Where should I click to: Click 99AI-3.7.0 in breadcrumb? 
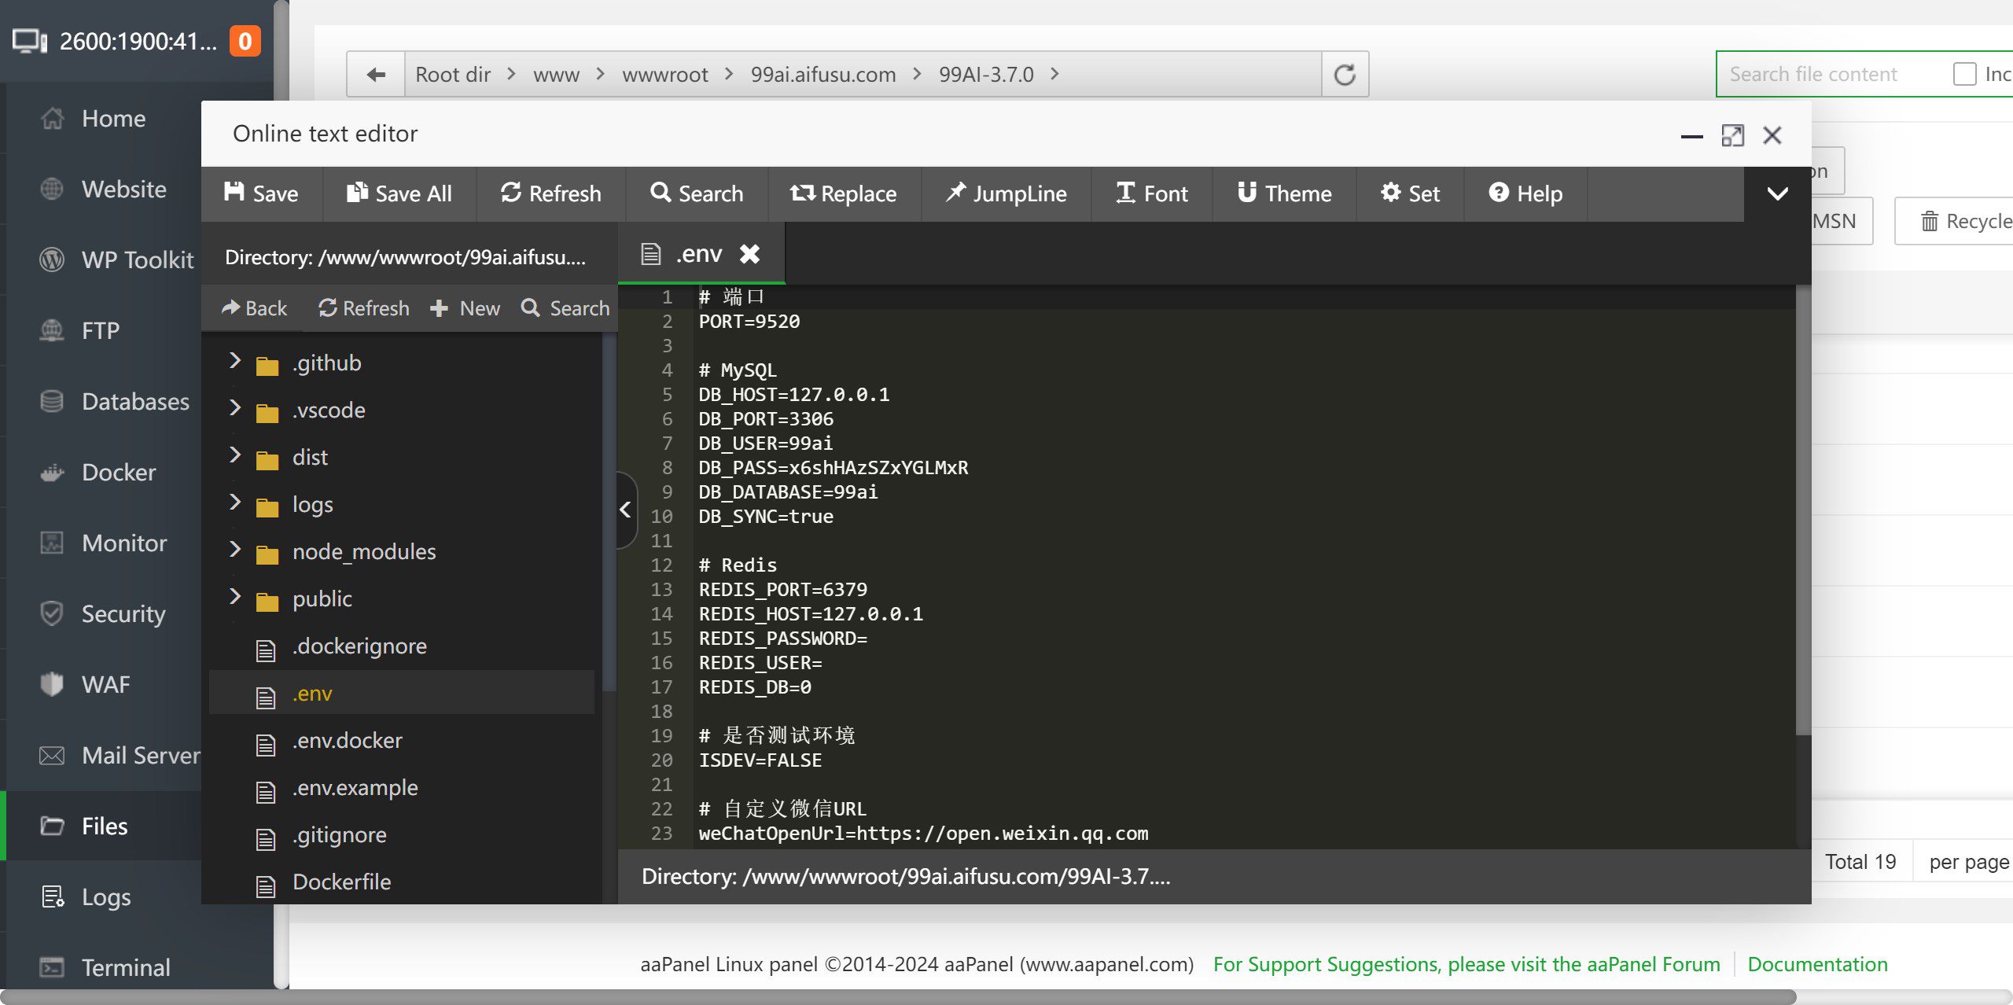coord(986,75)
